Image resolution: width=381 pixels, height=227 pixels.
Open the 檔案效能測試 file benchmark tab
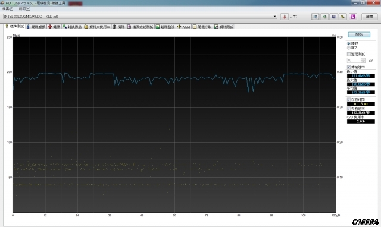coord(140,27)
